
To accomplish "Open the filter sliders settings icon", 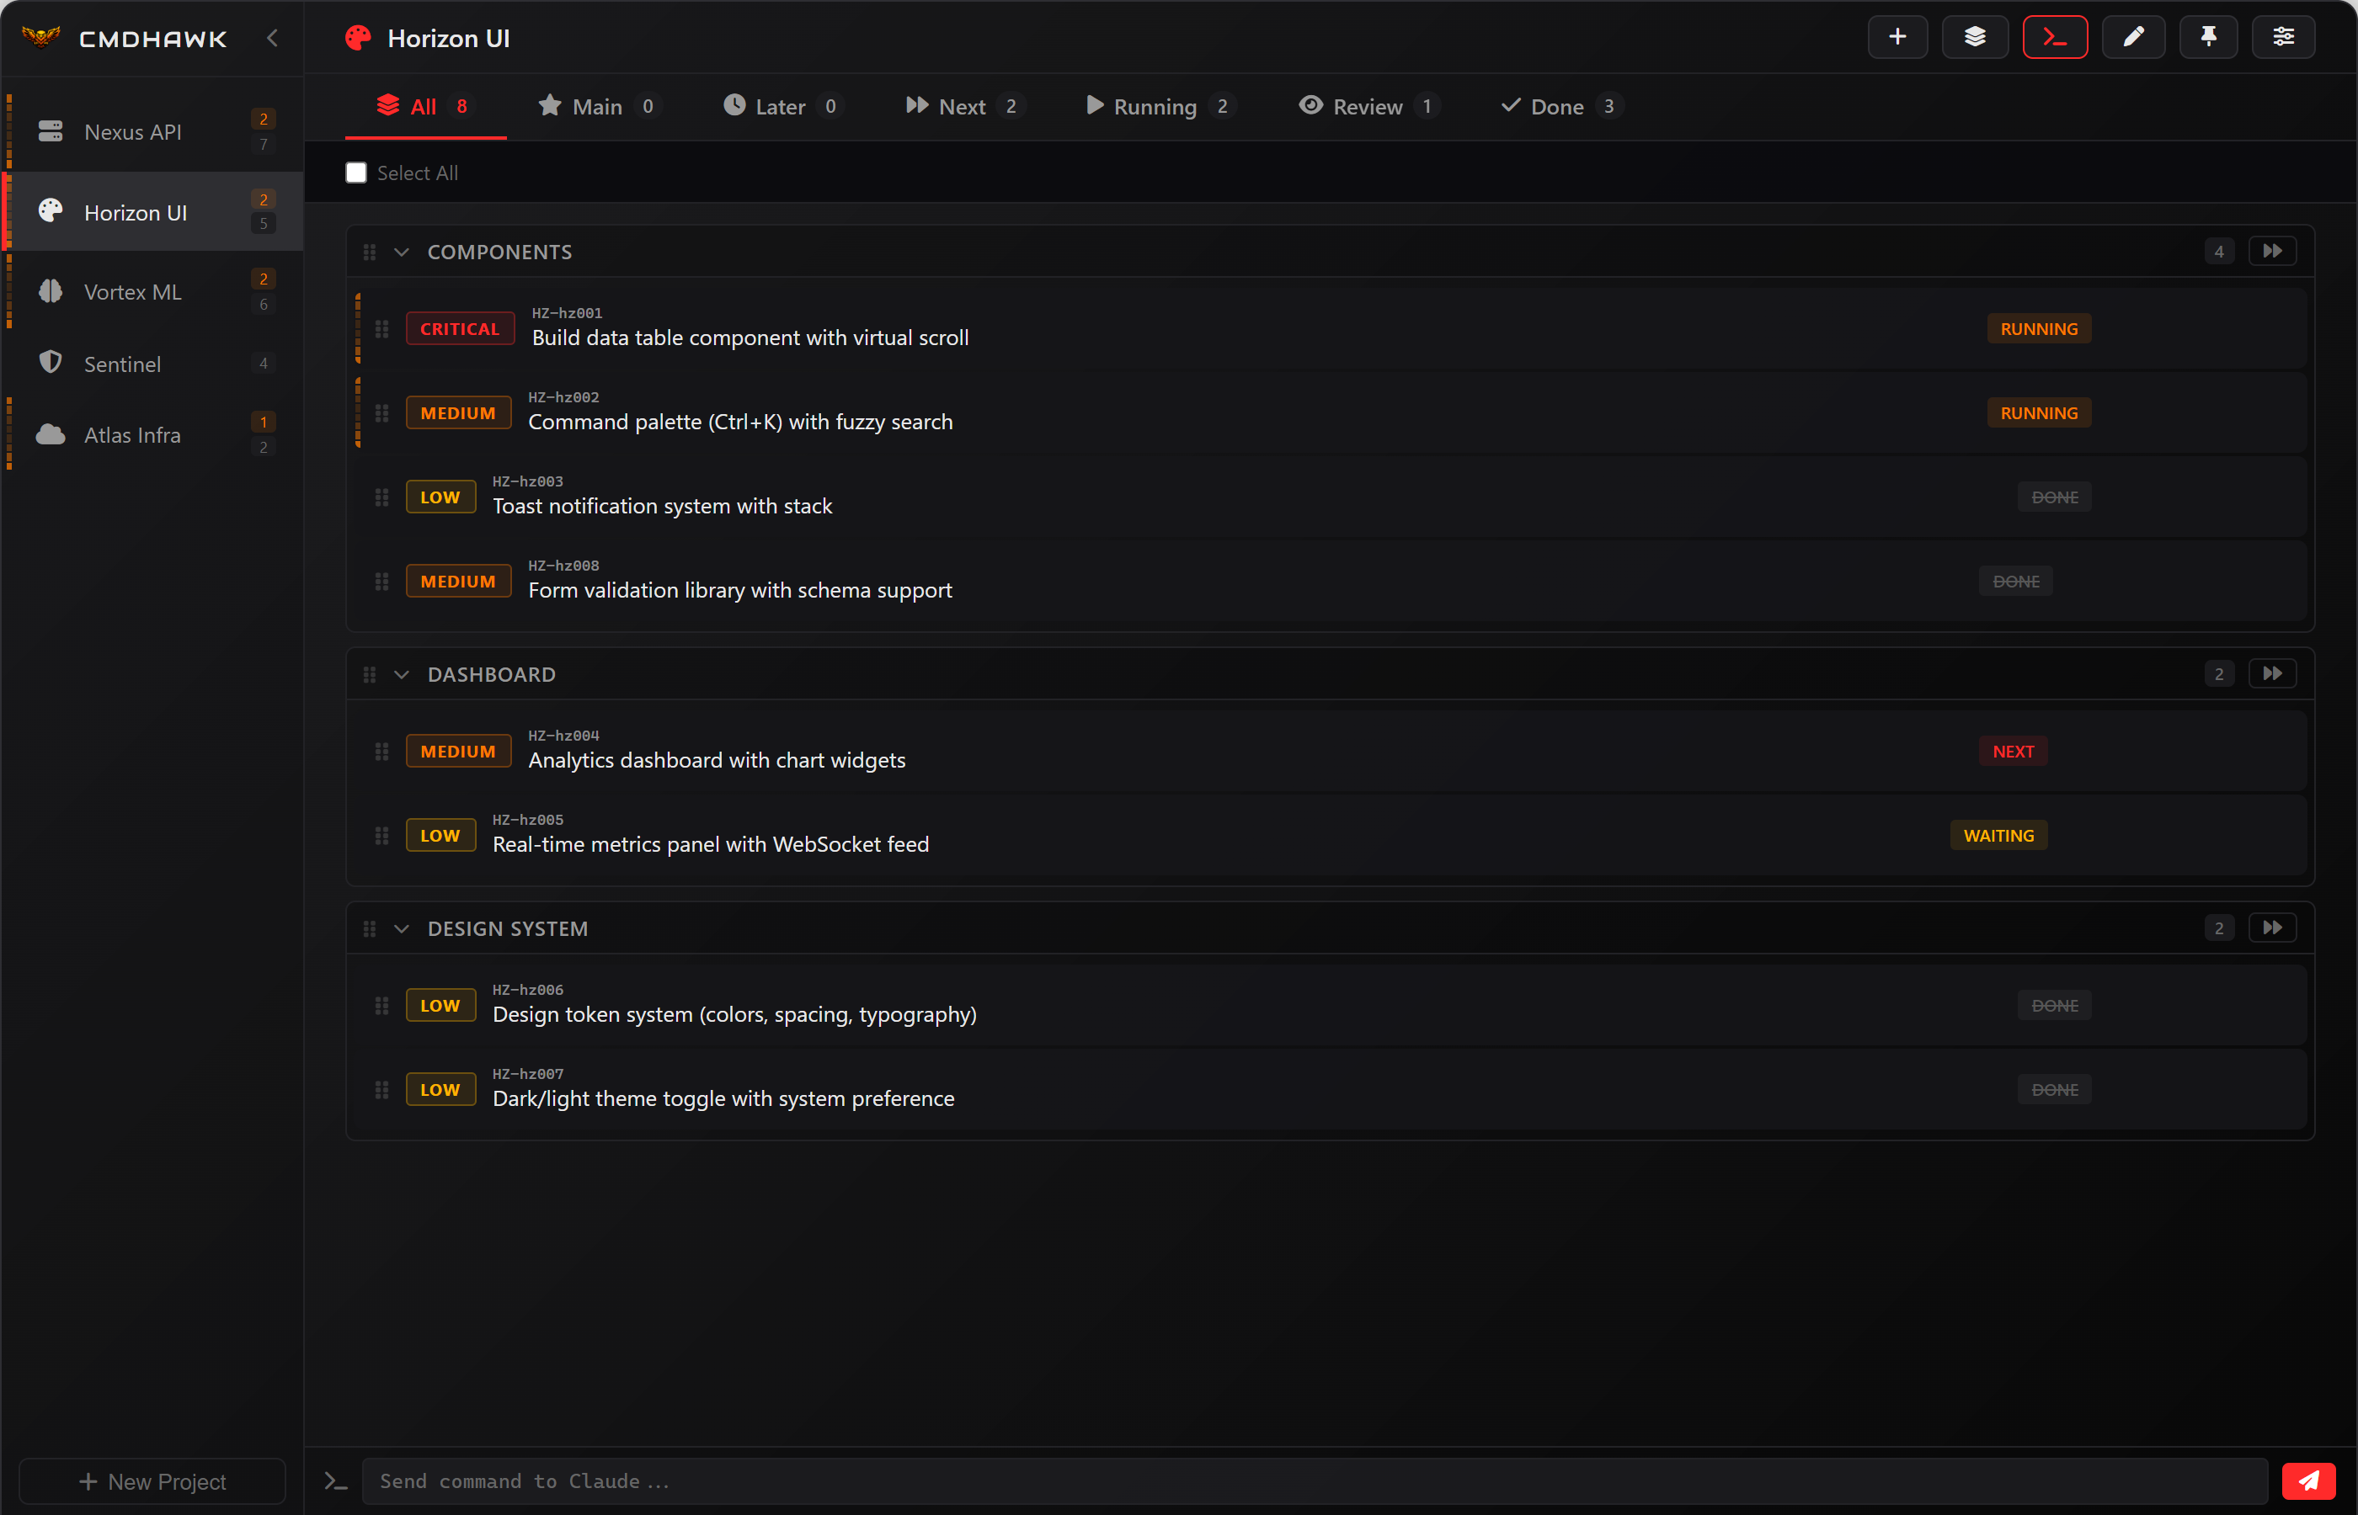I will click(2283, 36).
